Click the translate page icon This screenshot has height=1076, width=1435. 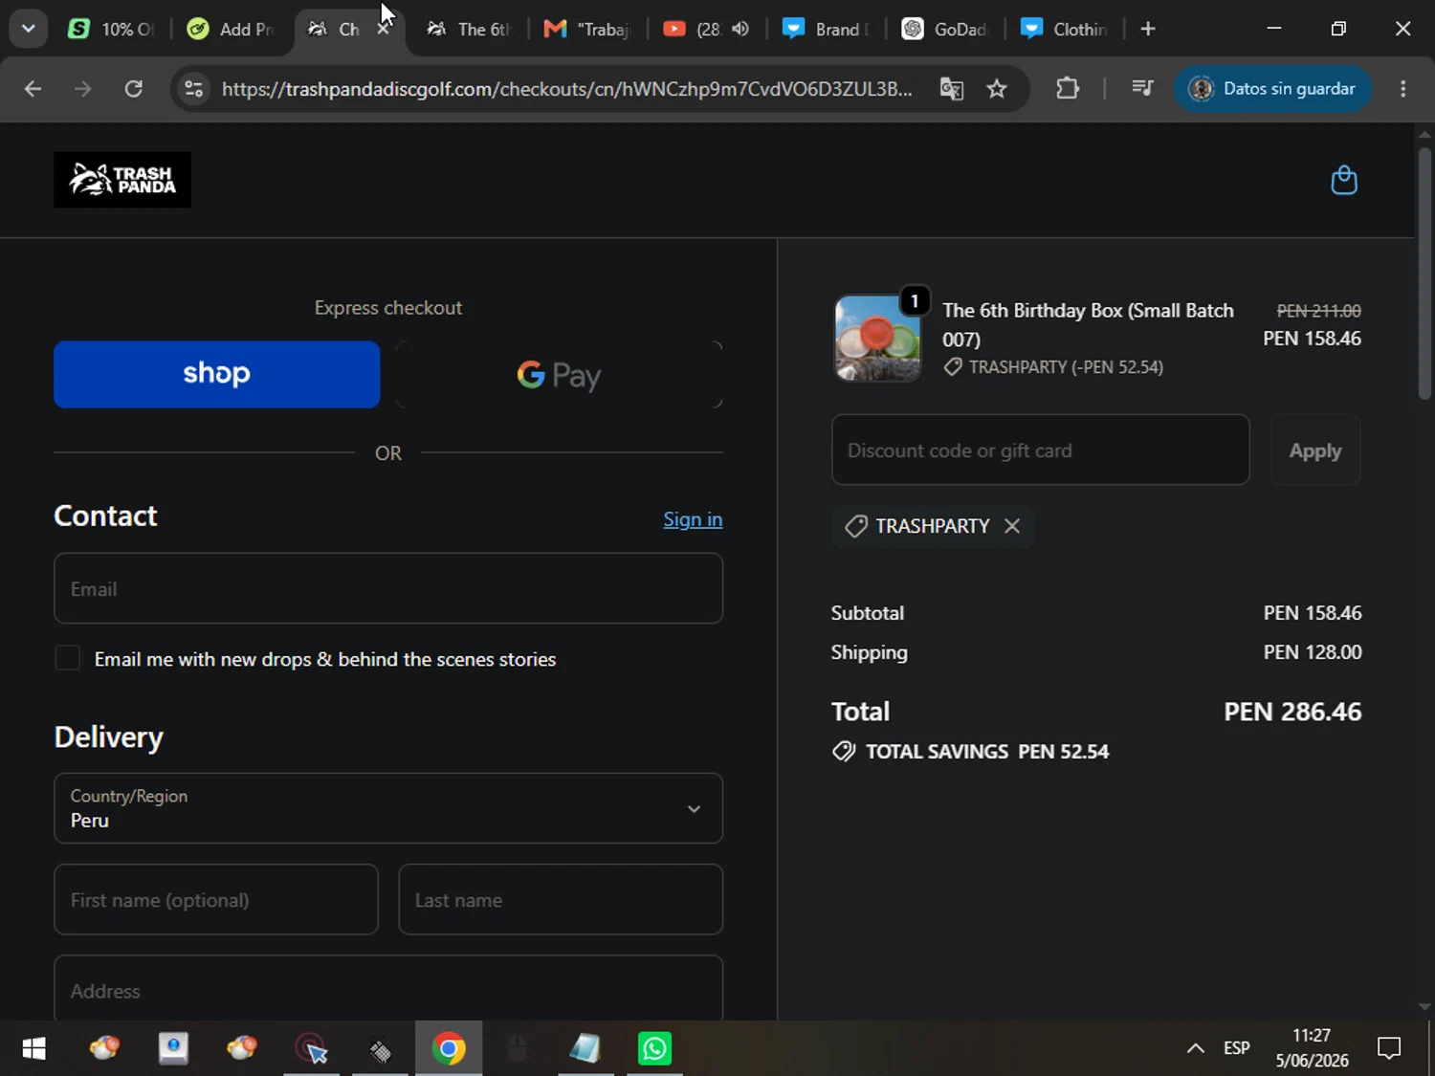pyautogui.click(x=951, y=89)
